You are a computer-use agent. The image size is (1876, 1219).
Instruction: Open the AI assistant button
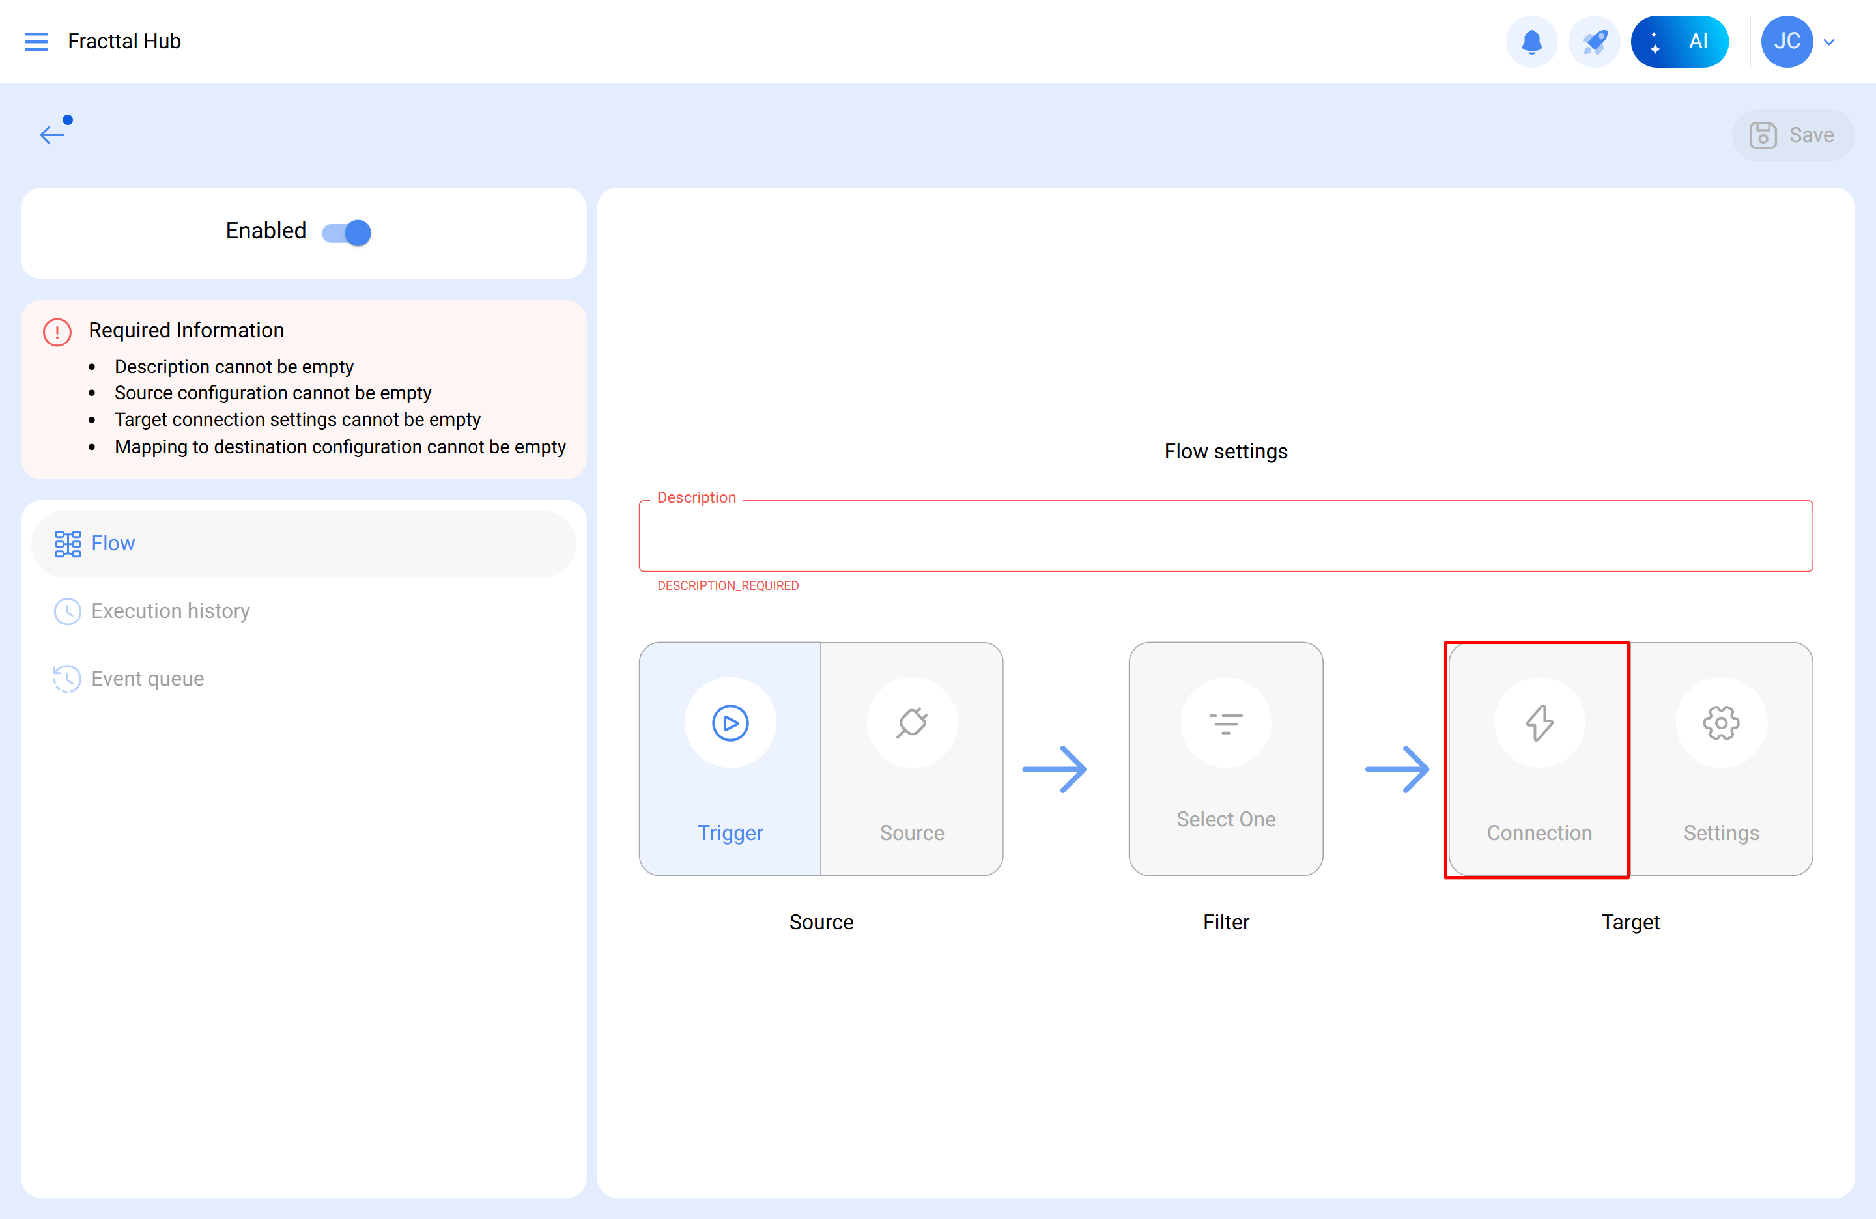(x=1679, y=41)
